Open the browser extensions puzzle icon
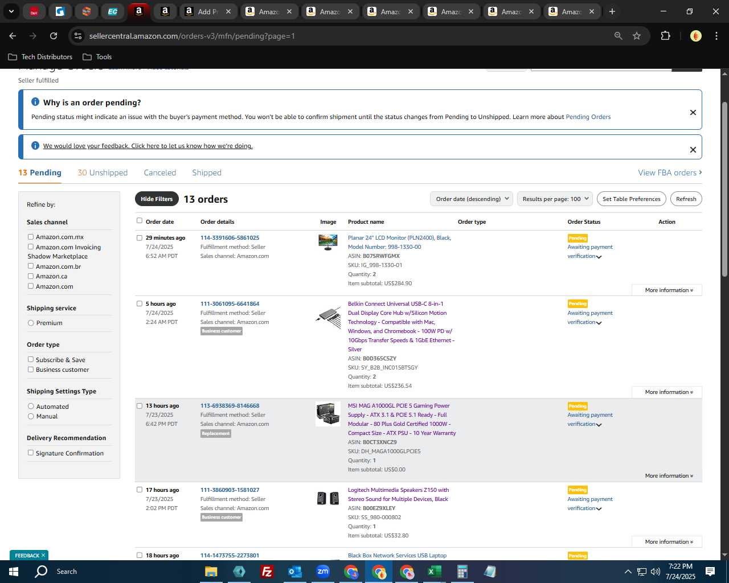 pyautogui.click(x=665, y=36)
